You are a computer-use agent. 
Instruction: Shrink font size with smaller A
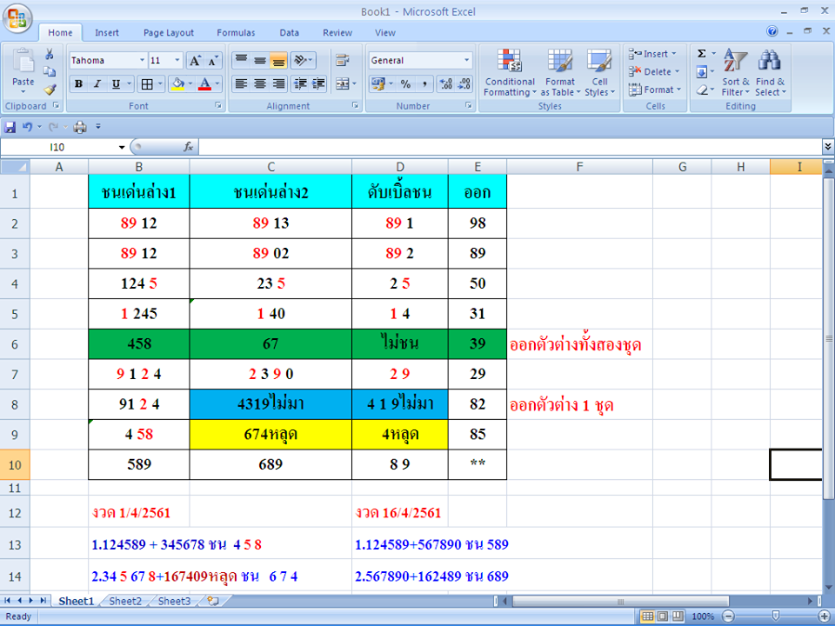pos(212,60)
